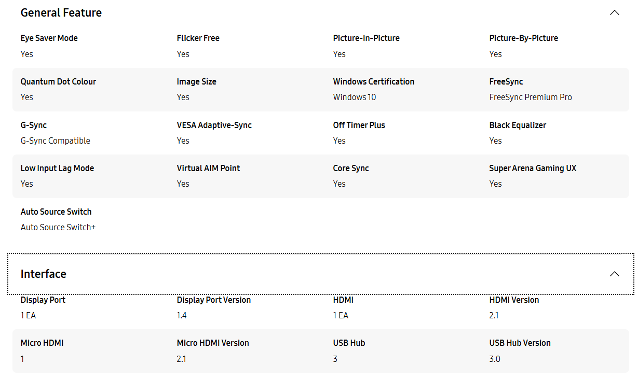Click the Flicker Free label
The height and width of the screenshot is (379, 638).
[198, 38]
